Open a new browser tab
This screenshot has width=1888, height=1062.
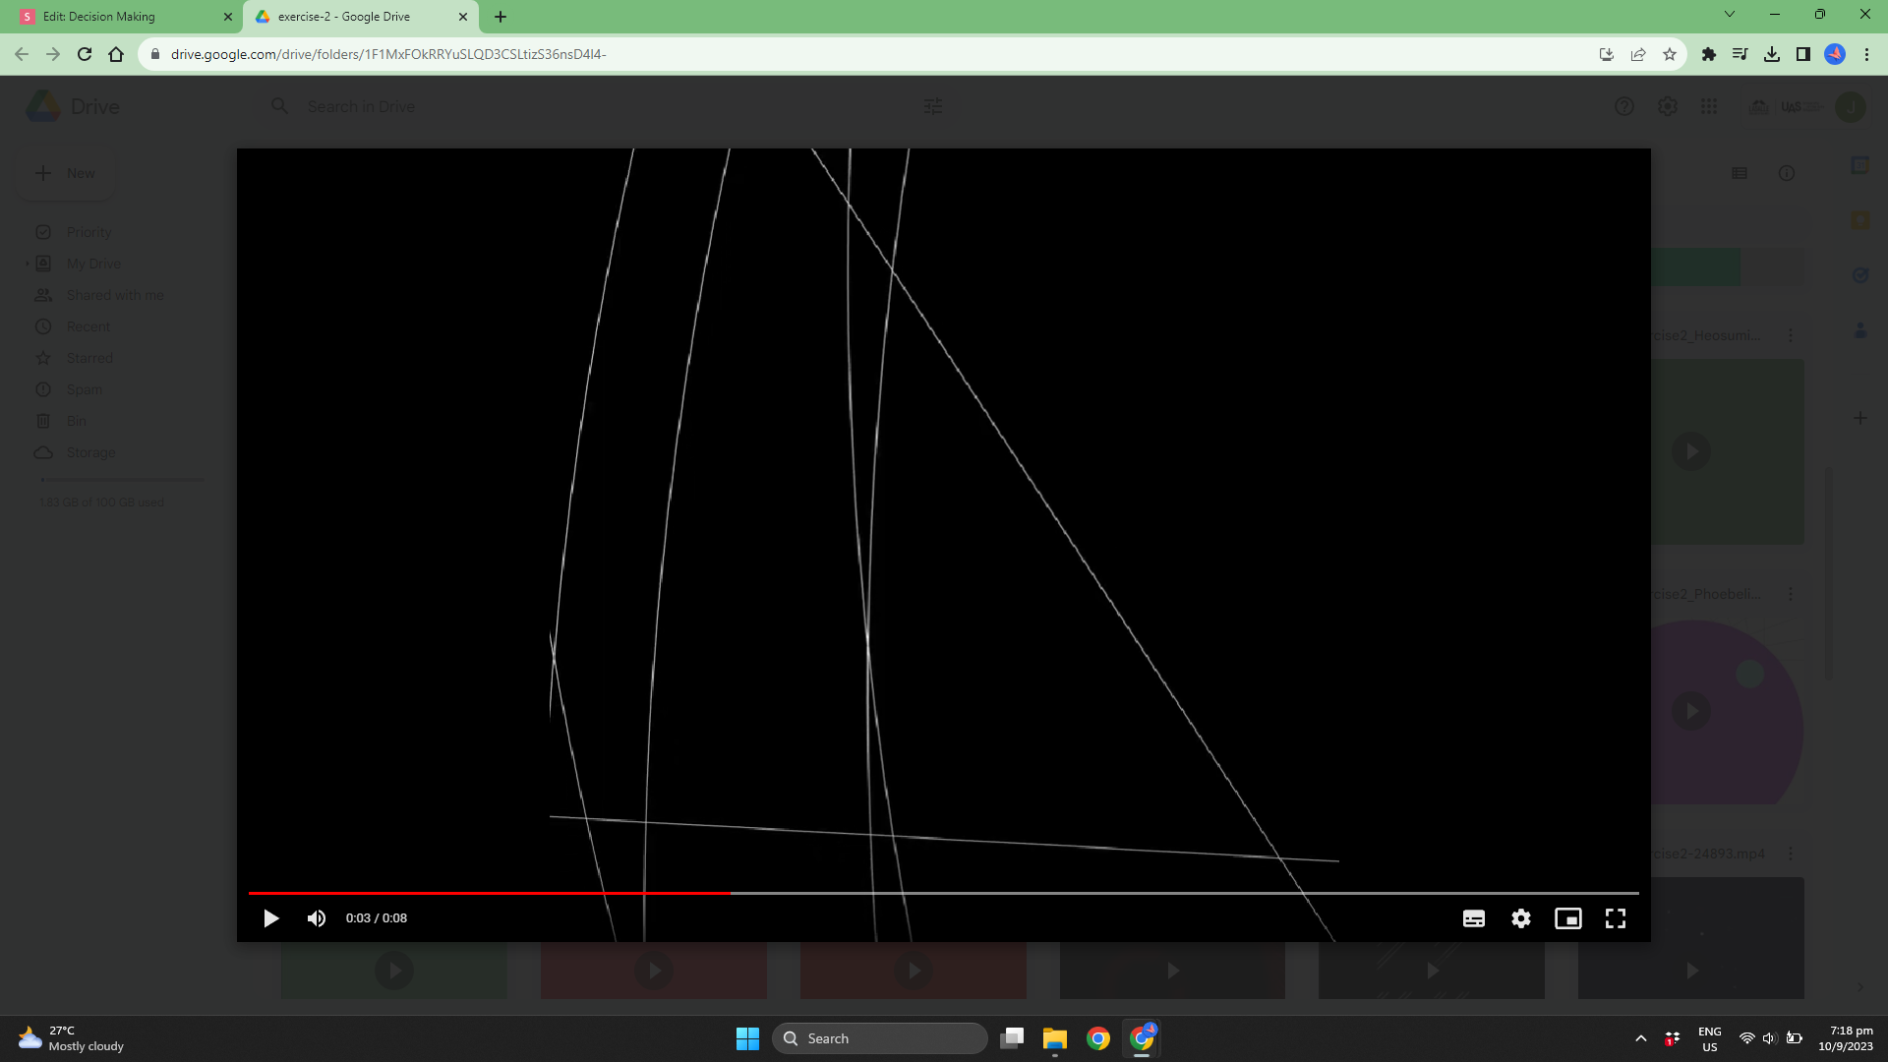click(501, 17)
